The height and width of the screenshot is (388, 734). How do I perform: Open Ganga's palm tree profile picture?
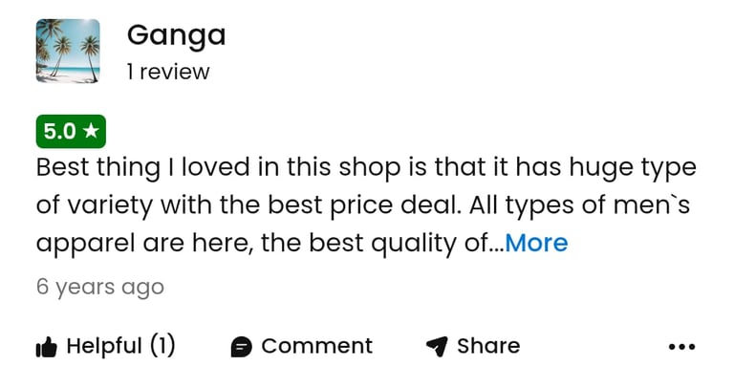click(68, 52)
